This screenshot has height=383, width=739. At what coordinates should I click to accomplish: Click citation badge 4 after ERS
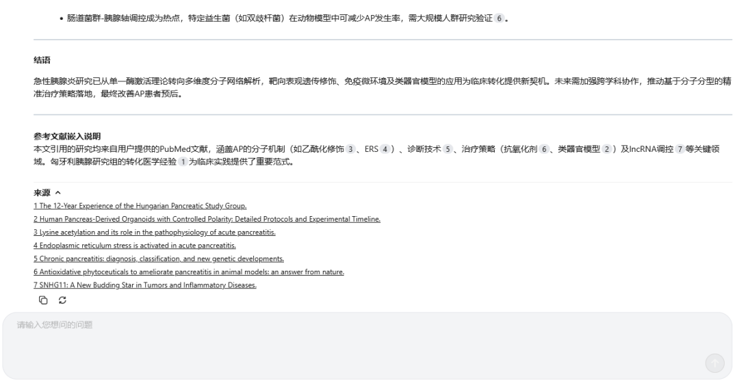click(x=385, y=149)
